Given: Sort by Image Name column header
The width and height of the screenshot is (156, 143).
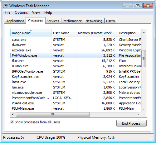Looking at the screenshot, I should pos(31,33).
